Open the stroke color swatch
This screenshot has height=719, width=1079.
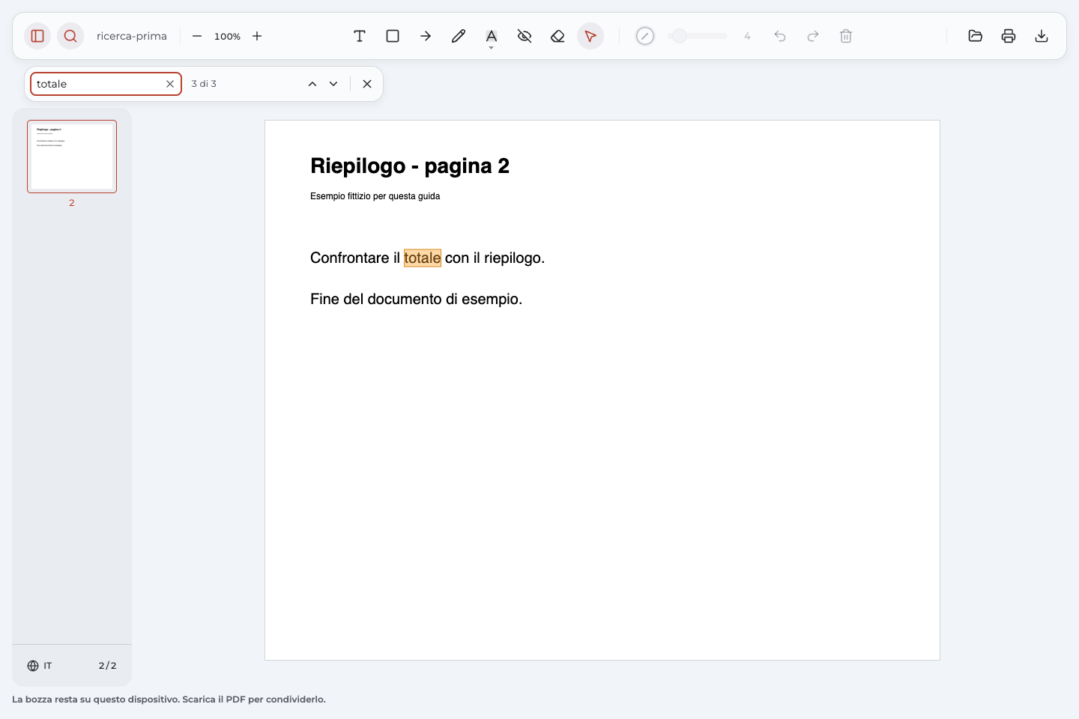pyautogui.click(x=645, y=36)
